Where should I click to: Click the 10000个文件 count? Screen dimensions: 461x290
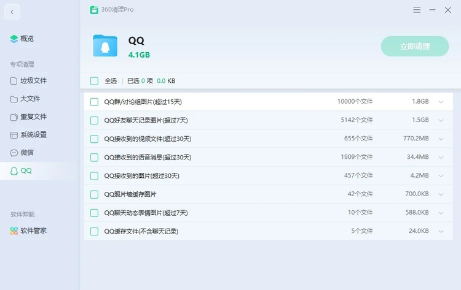(x=355, y=101)
